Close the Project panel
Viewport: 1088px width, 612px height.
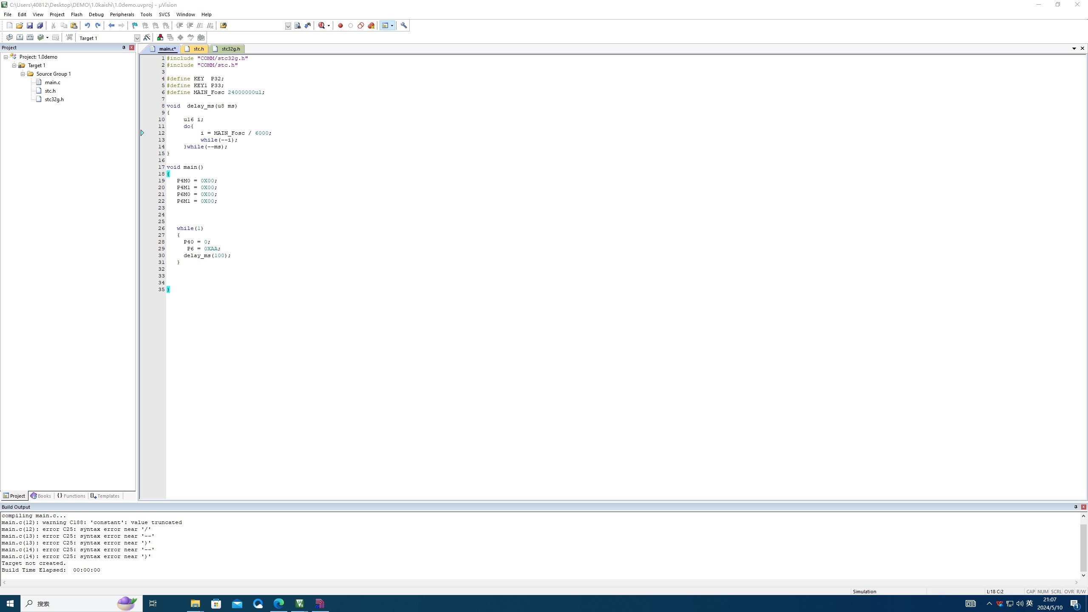pos(132,48)
